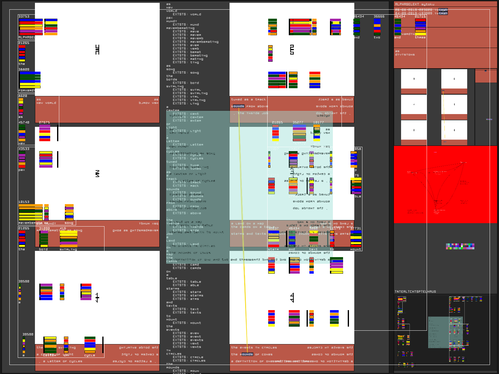Select the 36666 'two' color bar stack
The image size is (499, 374).
(377, 27)
